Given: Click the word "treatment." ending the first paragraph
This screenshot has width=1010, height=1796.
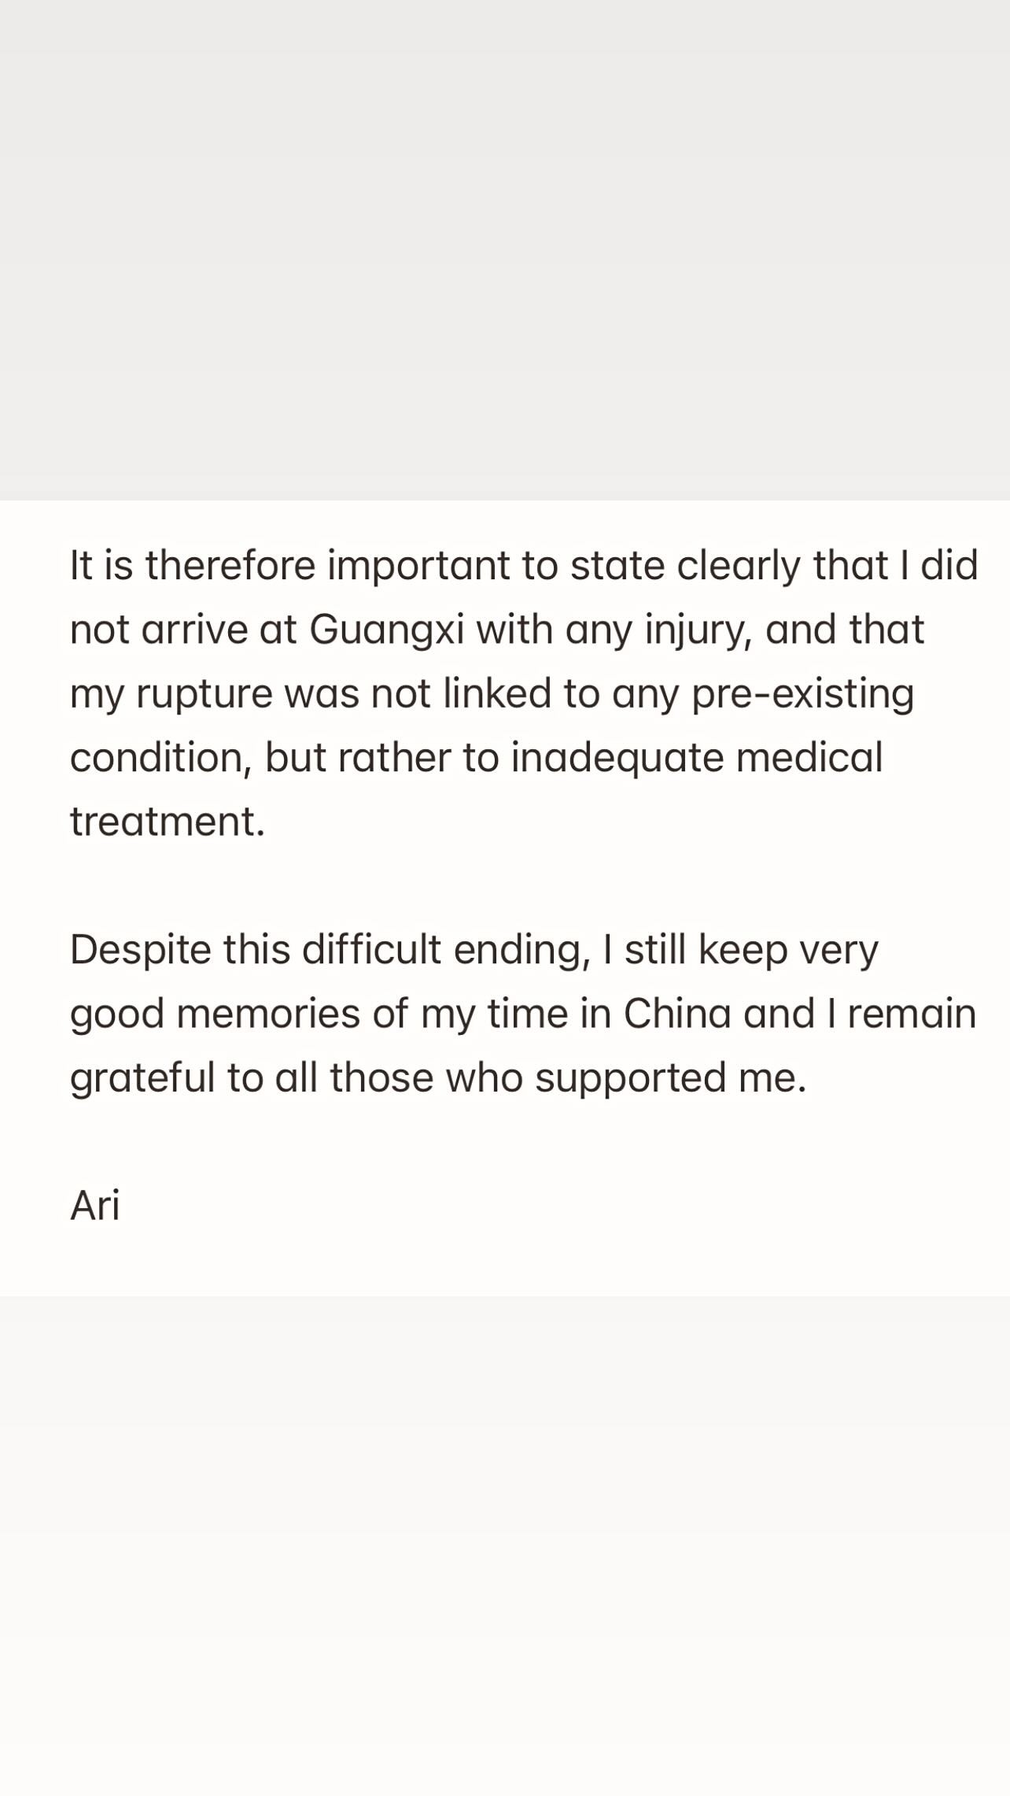Looking at the screenshot, I should (168, 822).
